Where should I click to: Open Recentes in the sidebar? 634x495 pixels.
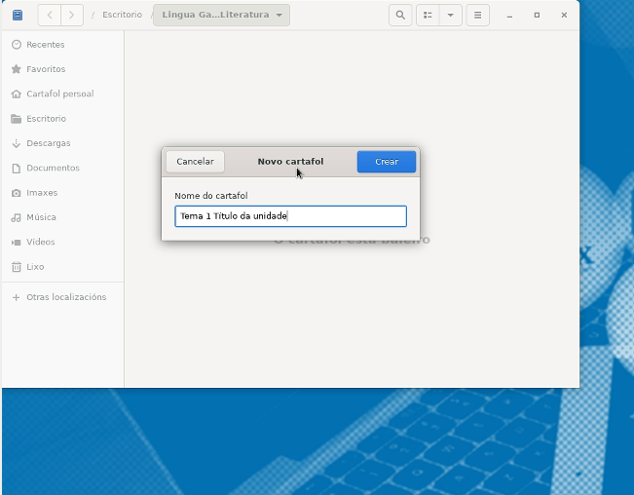pyautogui.click(x=45, y=45)
